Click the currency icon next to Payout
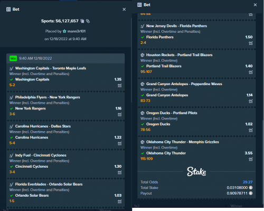264x211 pixels. click(251, 193)
